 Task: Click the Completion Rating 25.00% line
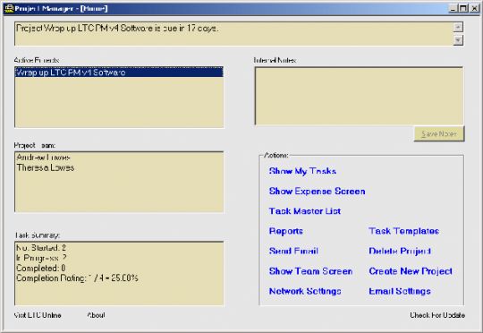77,278
